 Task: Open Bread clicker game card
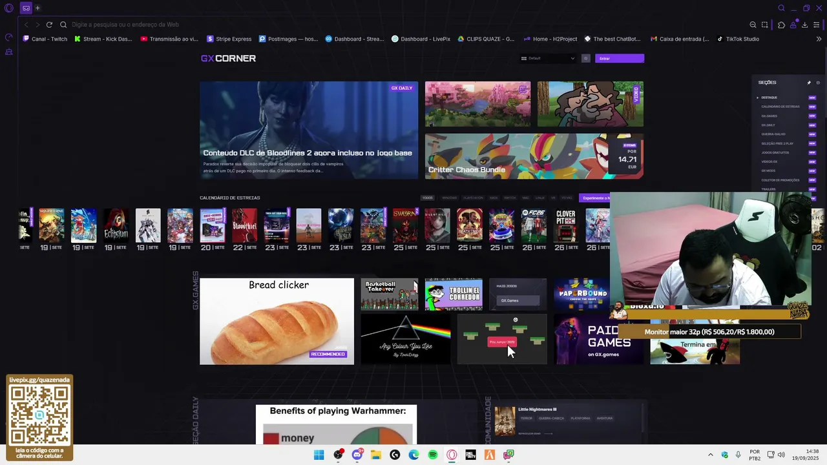(277, 321)
